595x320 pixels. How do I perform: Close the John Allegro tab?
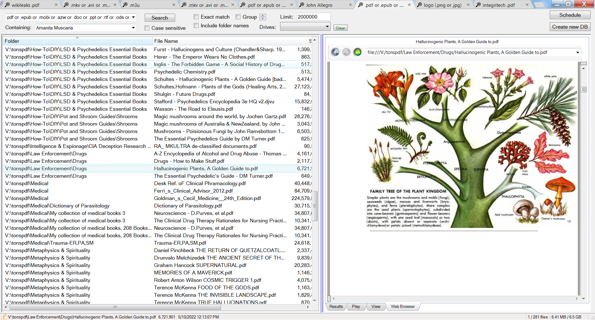point(350,5)
